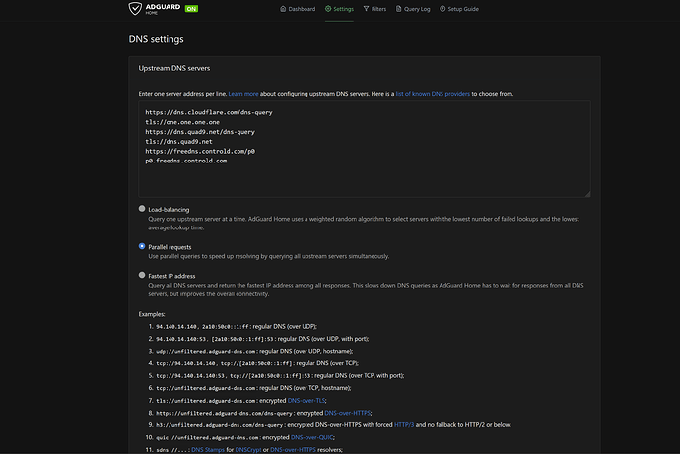Viewport: 680px width, 454px height.
Task: Open the Learn more link
Action: (x=241, y=94)
